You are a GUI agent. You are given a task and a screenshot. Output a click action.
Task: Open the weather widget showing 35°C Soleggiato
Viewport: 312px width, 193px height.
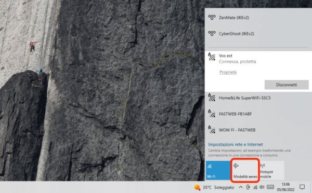coord(214,187)
